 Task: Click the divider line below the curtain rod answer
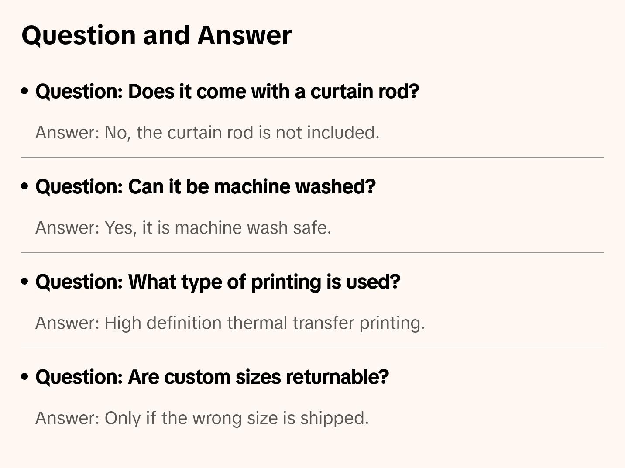312,158
